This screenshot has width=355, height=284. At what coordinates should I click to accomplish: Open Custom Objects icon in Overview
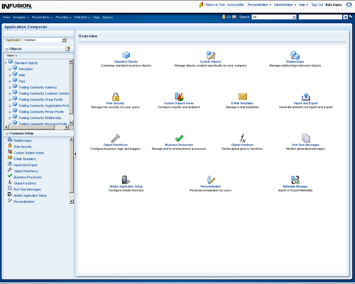pos(210,55)
